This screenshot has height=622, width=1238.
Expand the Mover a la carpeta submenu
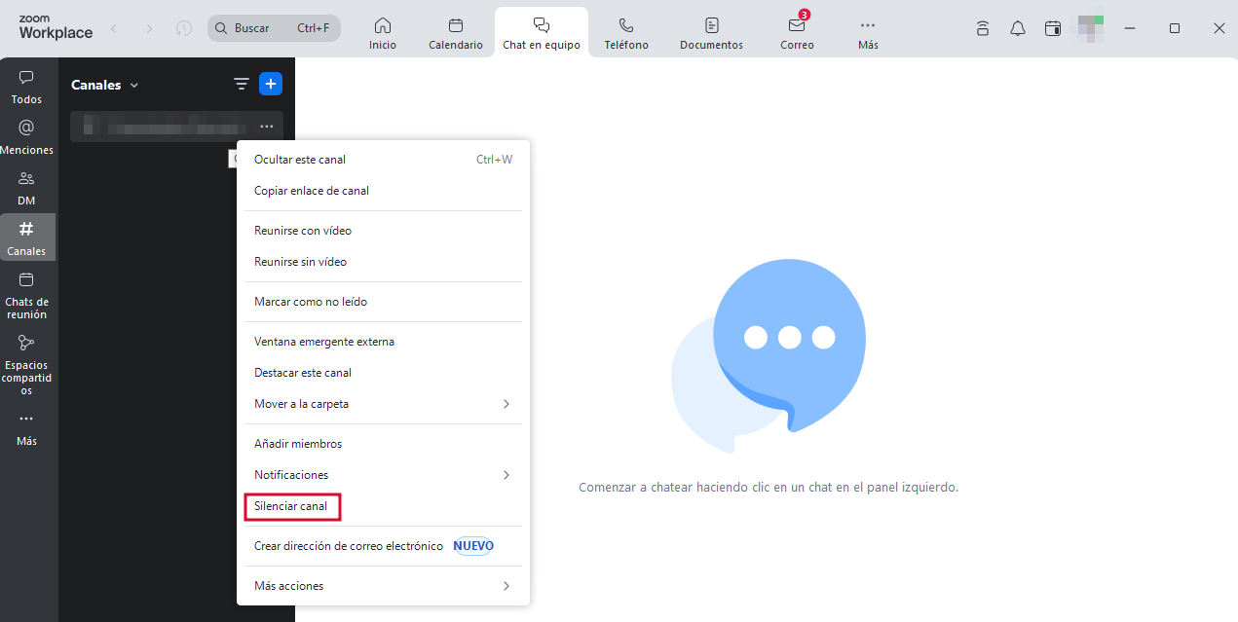coord(382,404)
